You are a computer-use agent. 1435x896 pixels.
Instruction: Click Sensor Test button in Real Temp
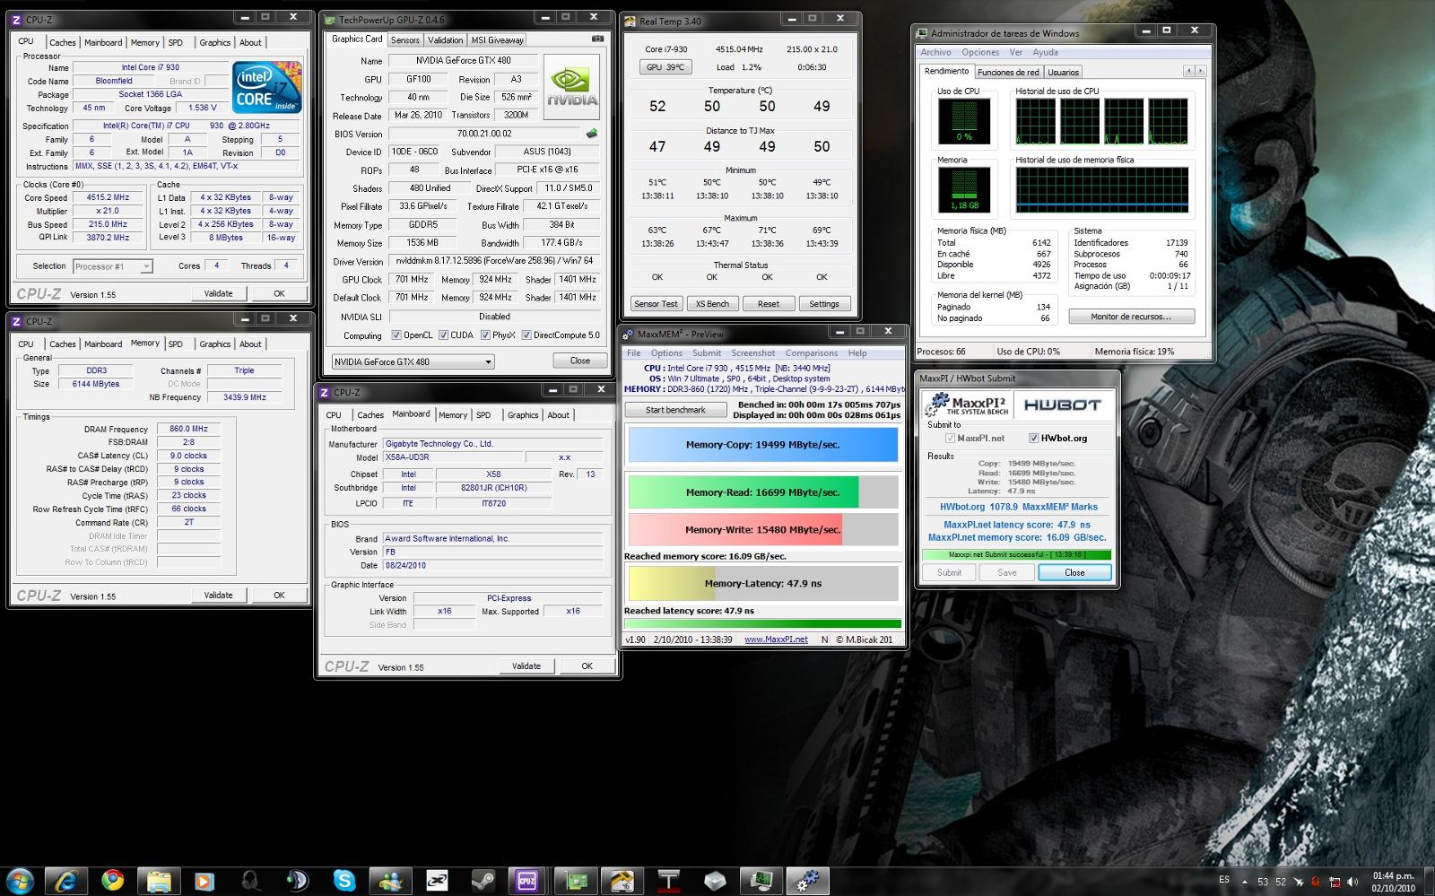pyautogui.click(x=657, y=304)
